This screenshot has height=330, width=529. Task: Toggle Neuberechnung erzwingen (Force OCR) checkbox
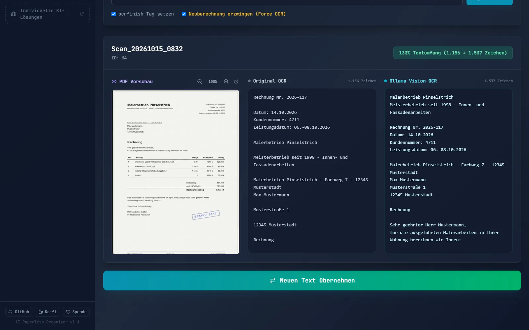[184, 14]
